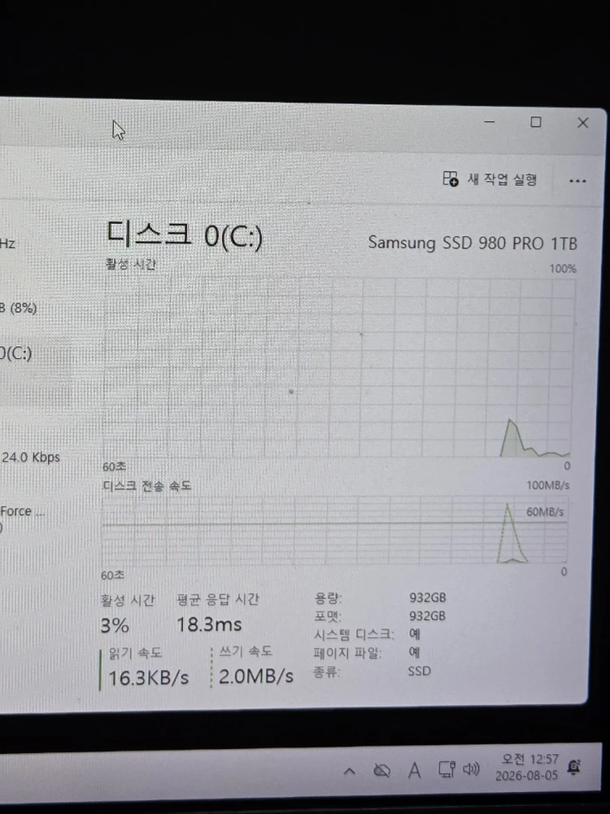Screen dimensions: 610x814
Task: Open the network status tray icon
Action: (447, 769)
